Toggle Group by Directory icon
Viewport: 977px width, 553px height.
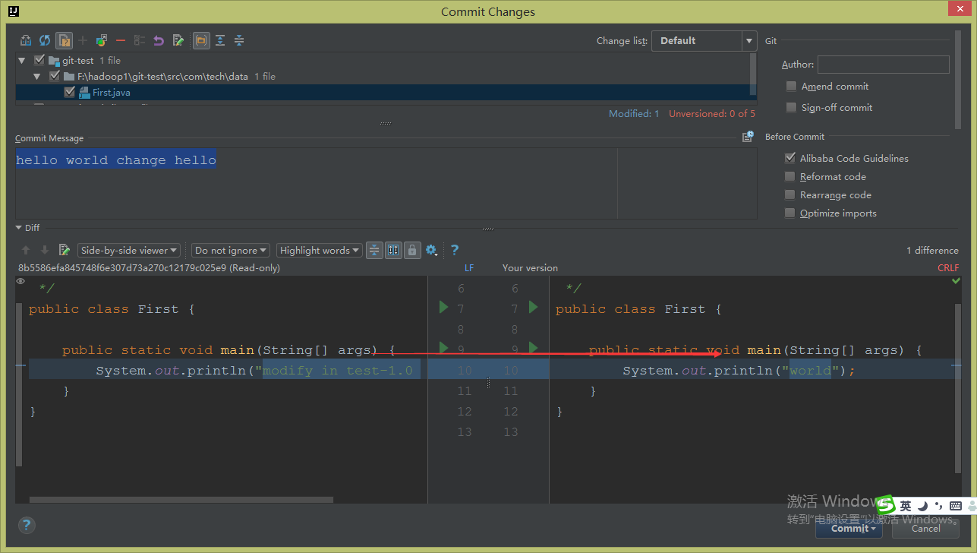pos(201,40)
